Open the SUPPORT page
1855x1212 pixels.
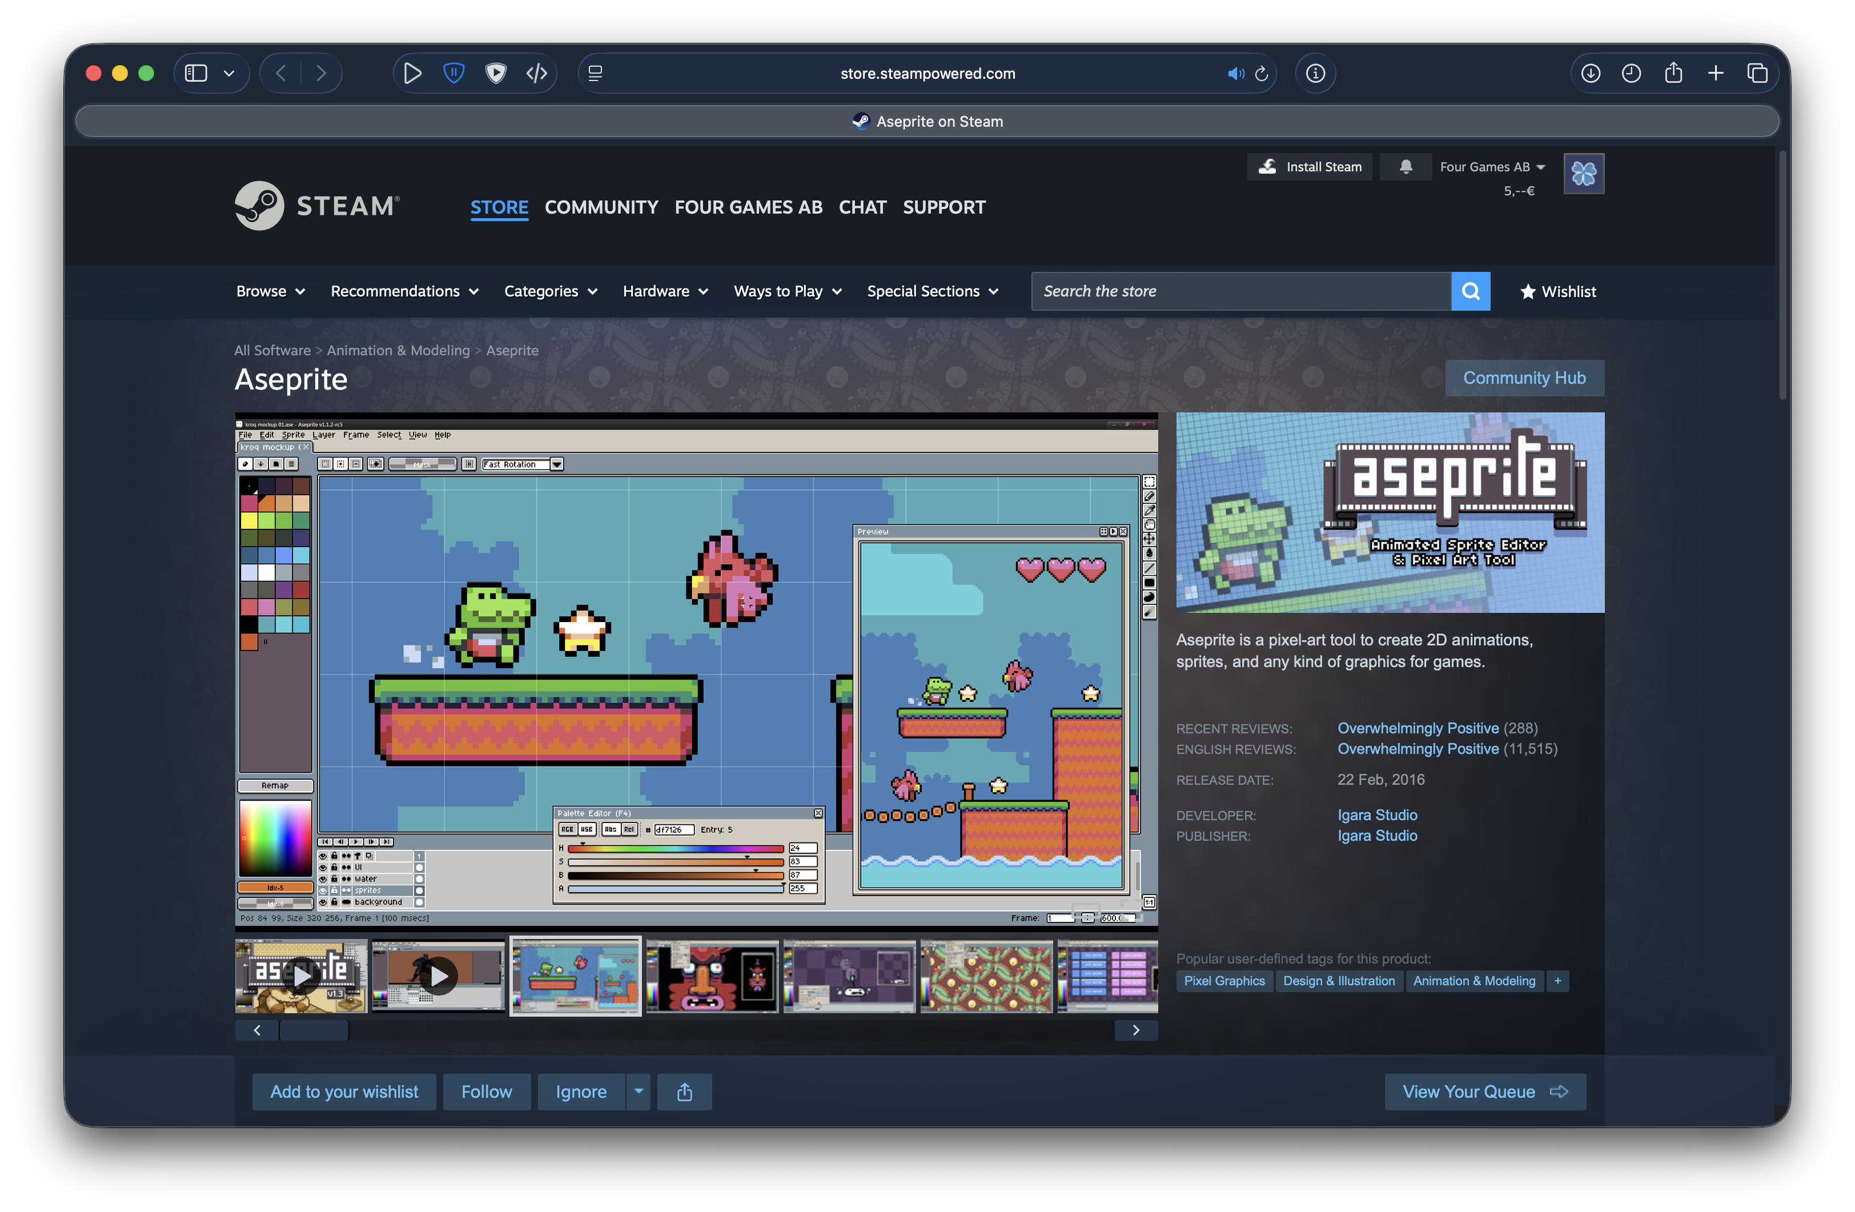944,207
